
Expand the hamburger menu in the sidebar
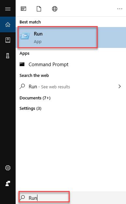click(8, 9)
